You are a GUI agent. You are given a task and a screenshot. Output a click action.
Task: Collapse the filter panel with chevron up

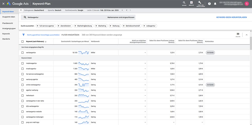[246, 35]
